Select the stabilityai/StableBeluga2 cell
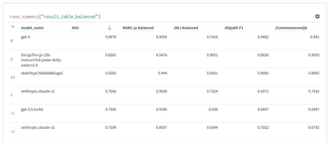Image resolution: width=329 pixels, height=143 pixels. [42, 73]
